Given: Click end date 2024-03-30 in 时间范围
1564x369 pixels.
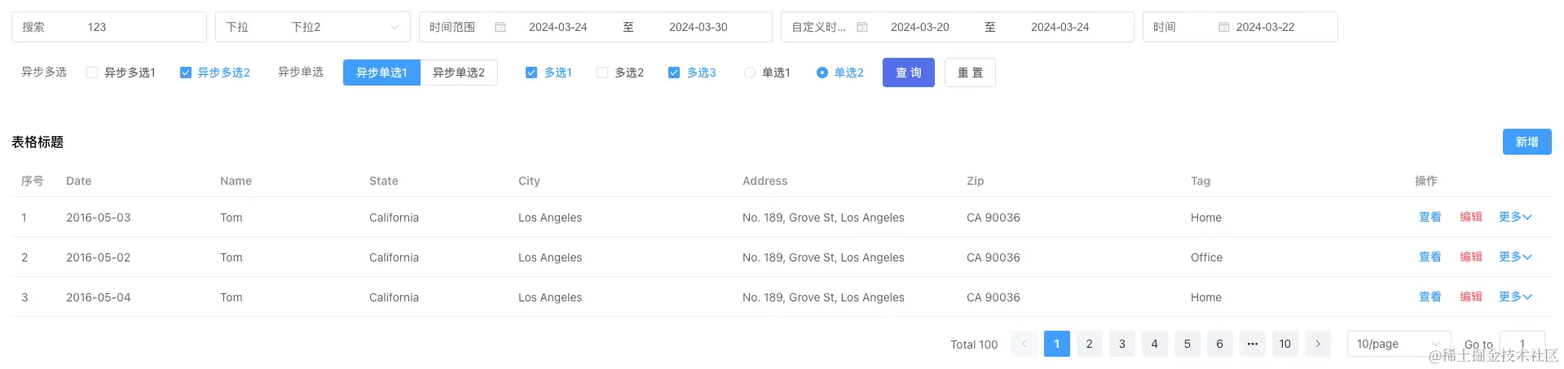Looking at the screenshot, I should (x=698, y=27).
